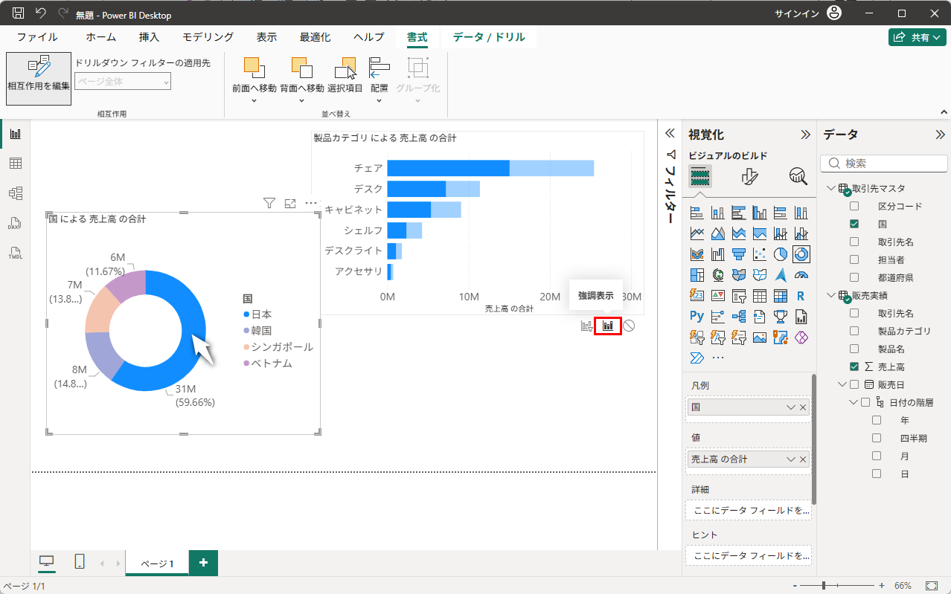
Task: Select the matrix visual
Action: click(x=781, y=296)
